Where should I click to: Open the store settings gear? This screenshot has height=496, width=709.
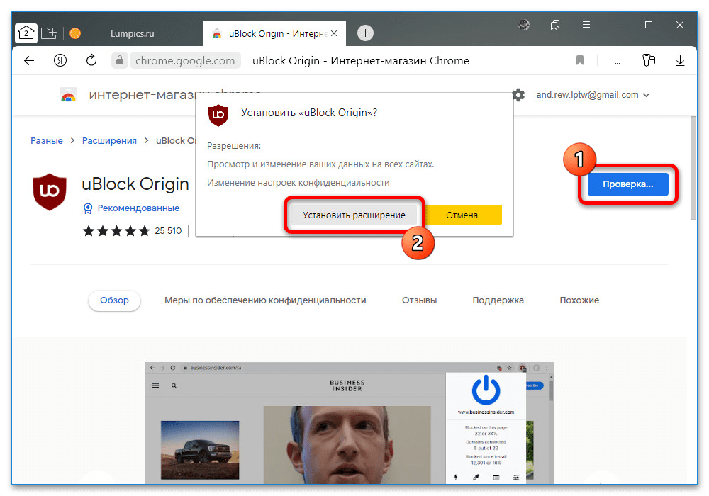[x=519, y=95]
